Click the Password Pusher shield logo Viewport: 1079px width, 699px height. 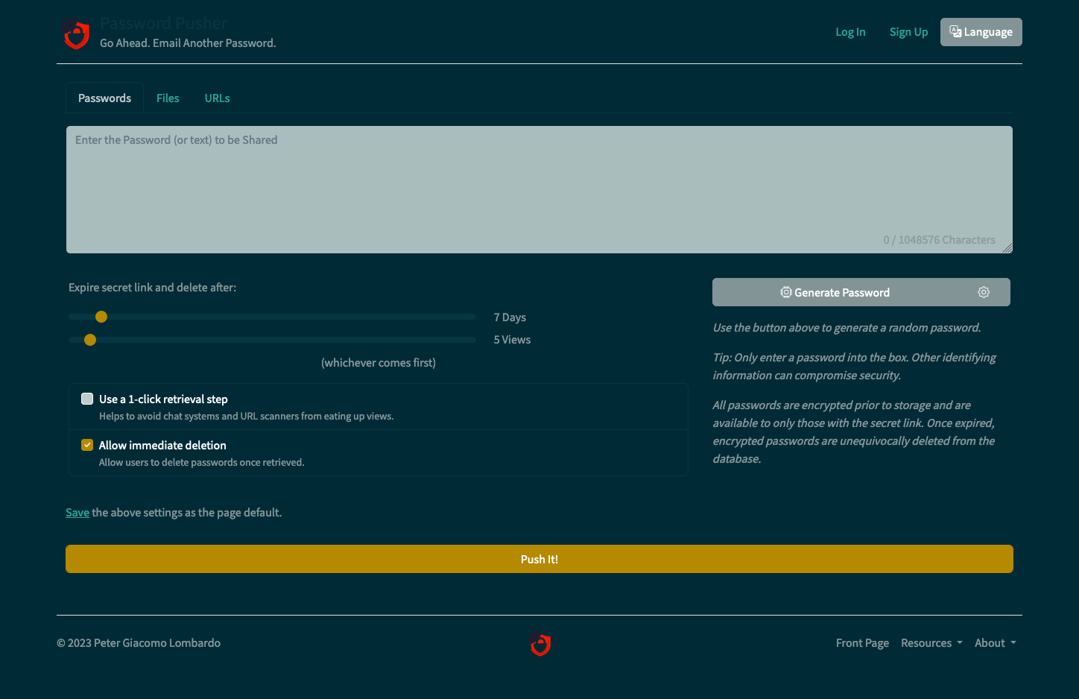(x=75, y=33)
